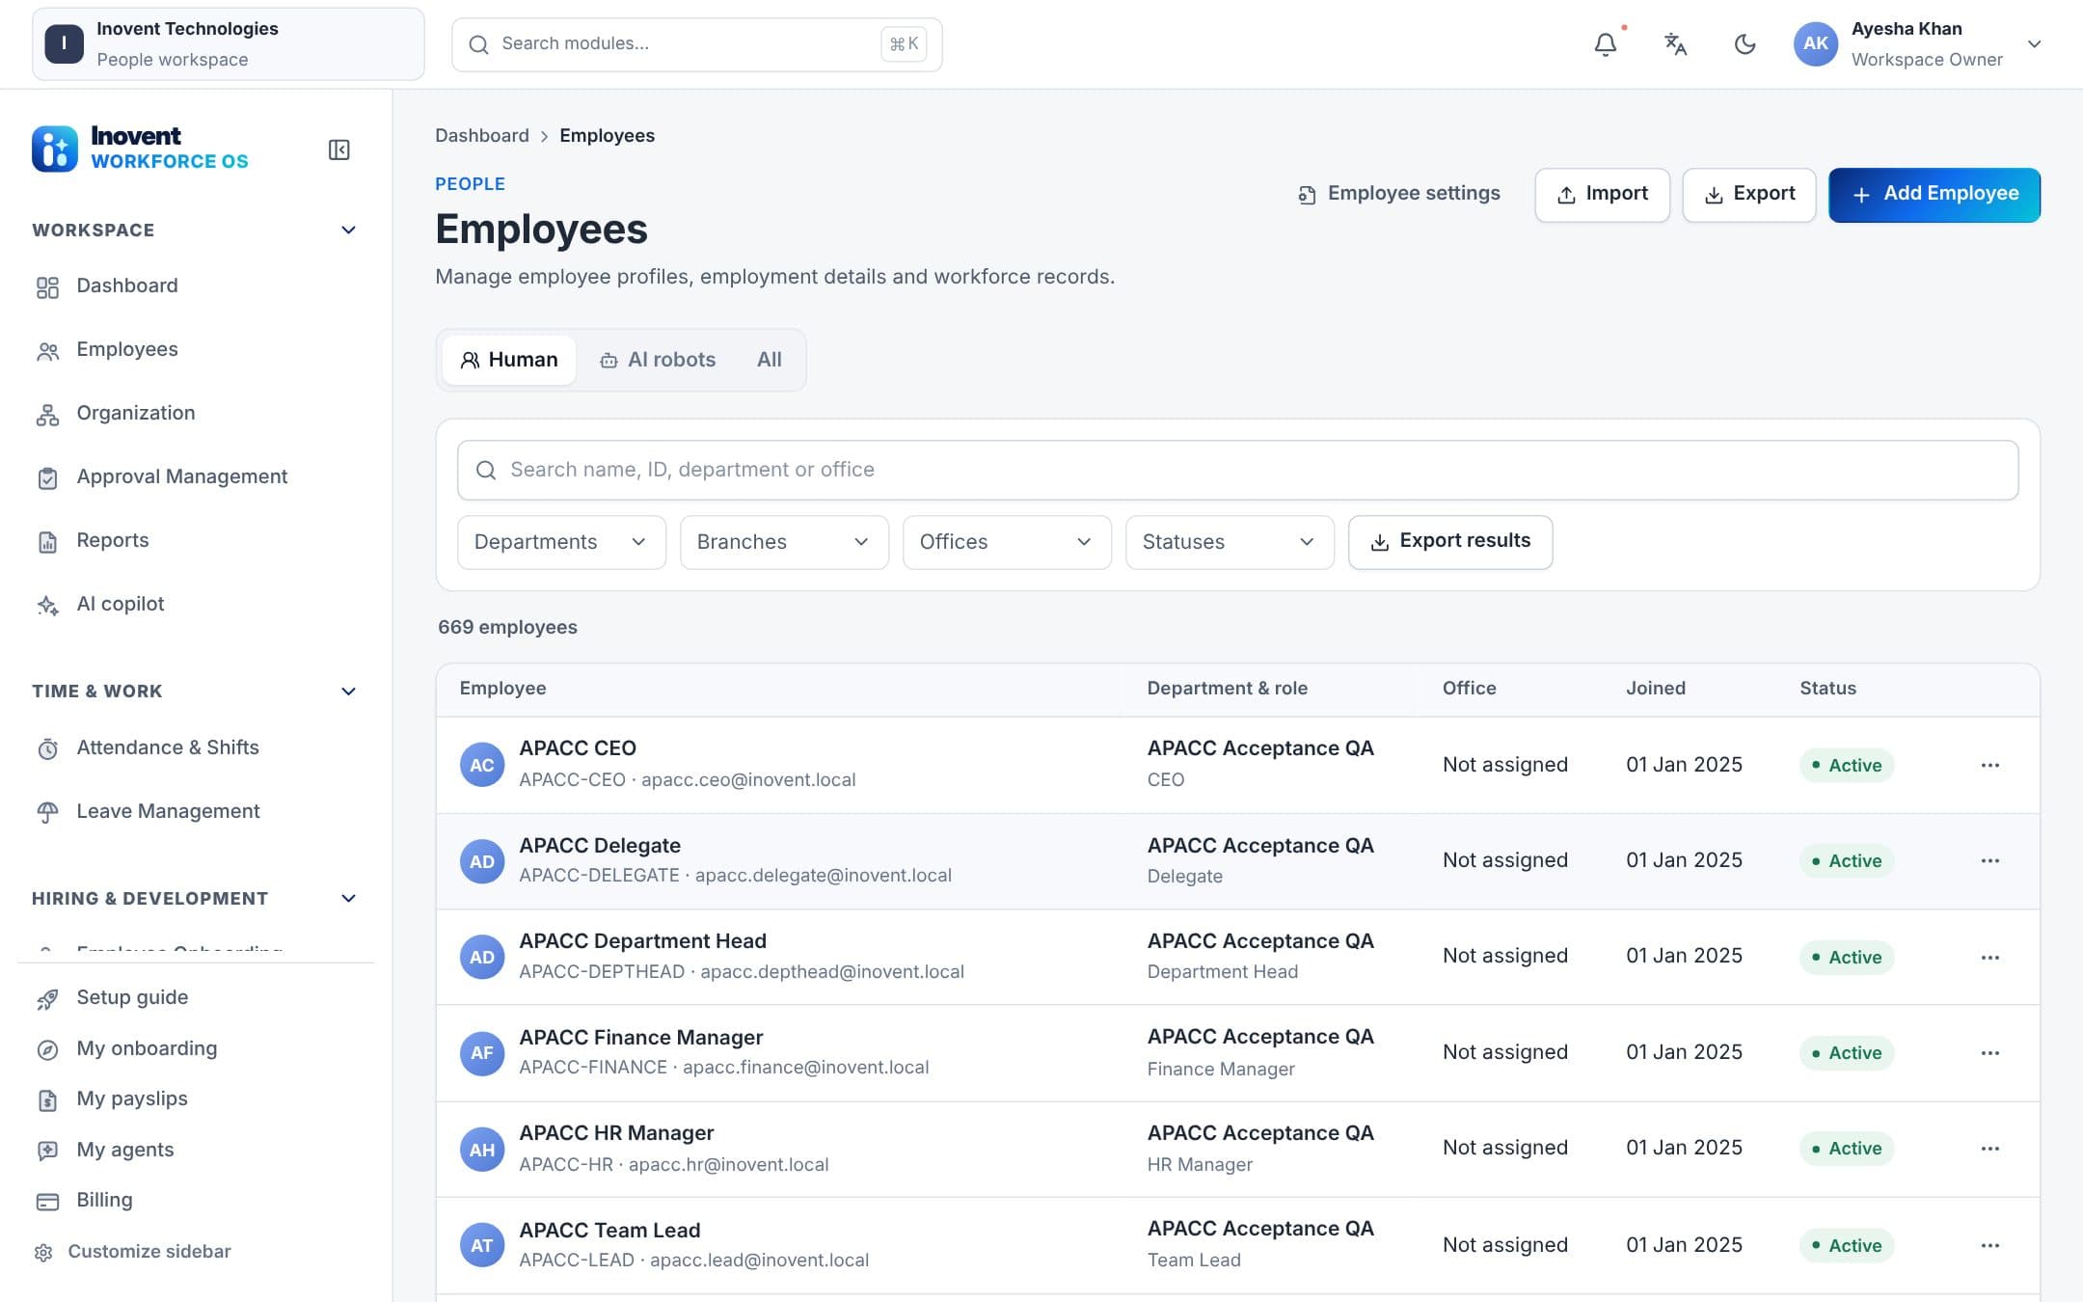Collapse the sidebar panel icon

(x=339, y=149)
